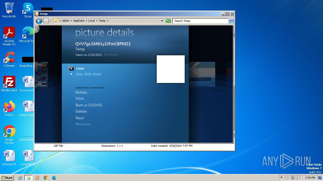Open the azforum.rtf document icon
This screenshot has width=323, height=181.
click(x=9, y=158)
